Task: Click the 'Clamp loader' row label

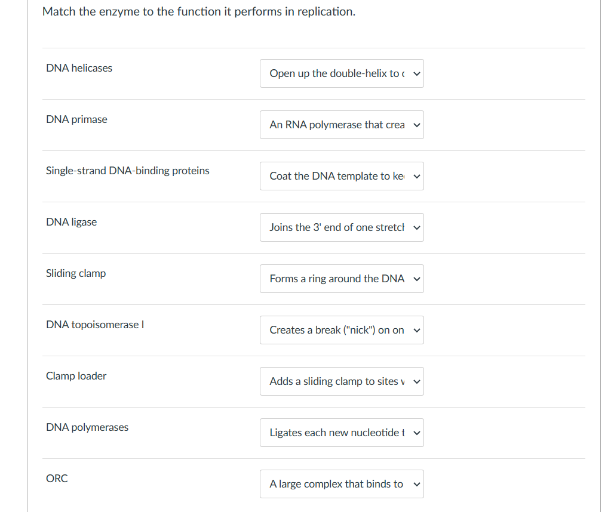Action: [x=76, y=376]
